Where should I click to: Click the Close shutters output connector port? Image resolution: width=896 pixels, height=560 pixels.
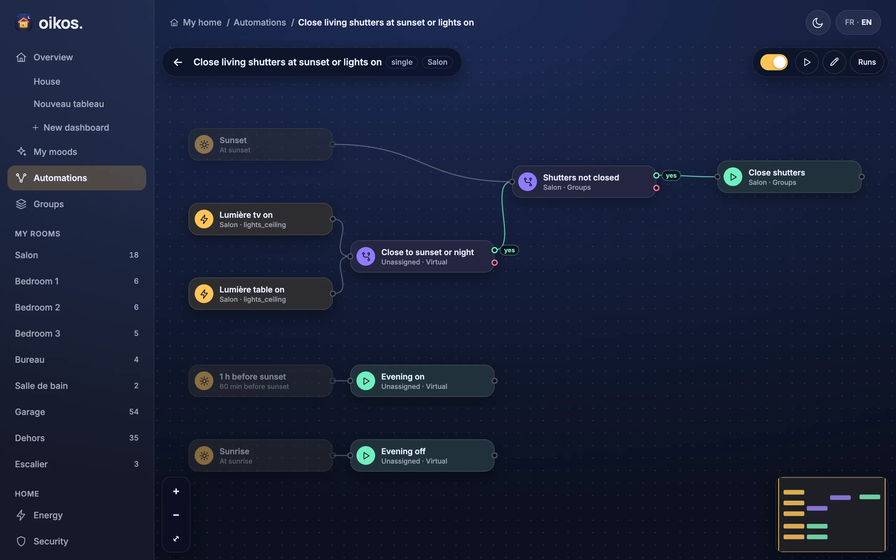coord(861,177)
